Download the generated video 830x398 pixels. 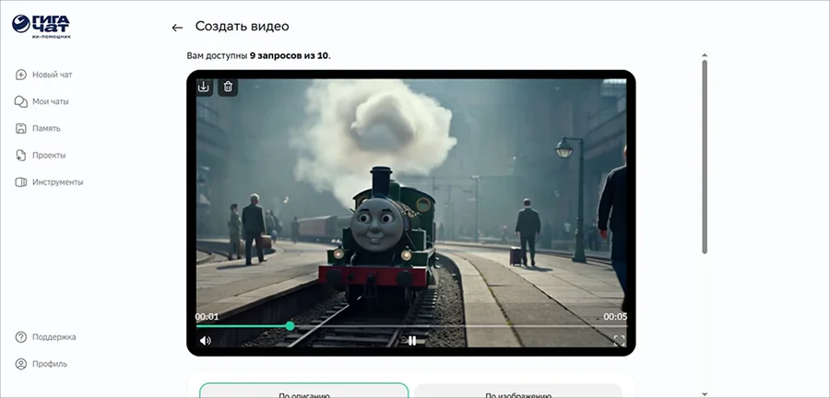[x=204, y=87]
